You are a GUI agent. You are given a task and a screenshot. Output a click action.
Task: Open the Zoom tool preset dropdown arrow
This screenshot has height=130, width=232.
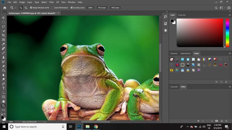(15, 8)
